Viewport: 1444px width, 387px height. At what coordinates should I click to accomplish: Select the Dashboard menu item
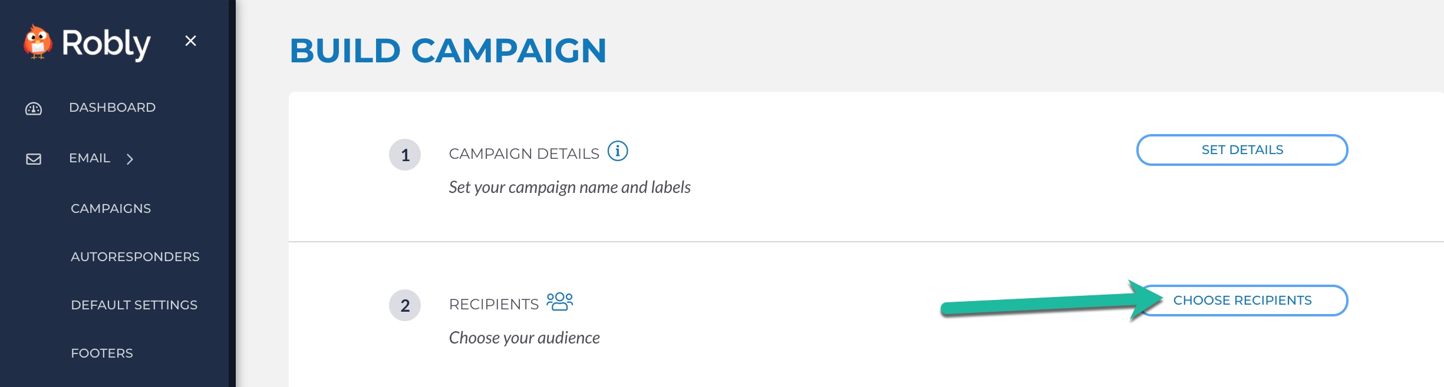click(112, 108)
